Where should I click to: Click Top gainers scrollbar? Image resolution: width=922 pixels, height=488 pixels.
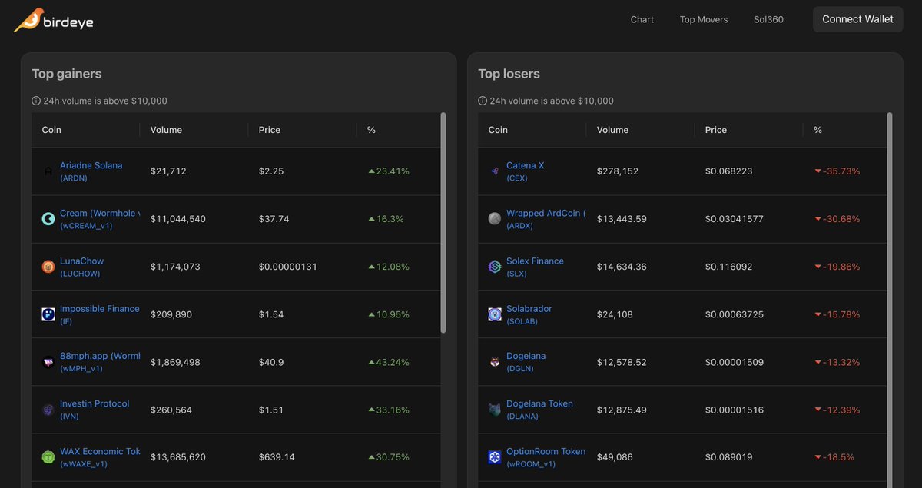443,223
